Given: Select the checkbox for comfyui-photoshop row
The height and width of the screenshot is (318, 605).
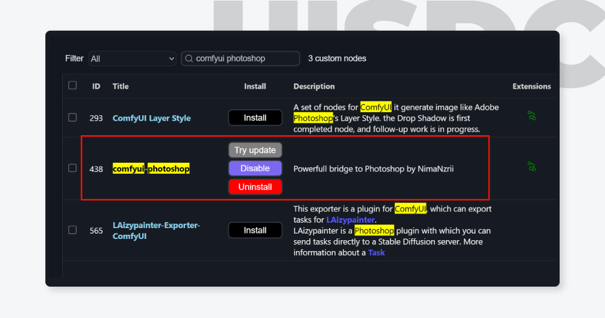Looking at the screenshot, I should [73, 168].
